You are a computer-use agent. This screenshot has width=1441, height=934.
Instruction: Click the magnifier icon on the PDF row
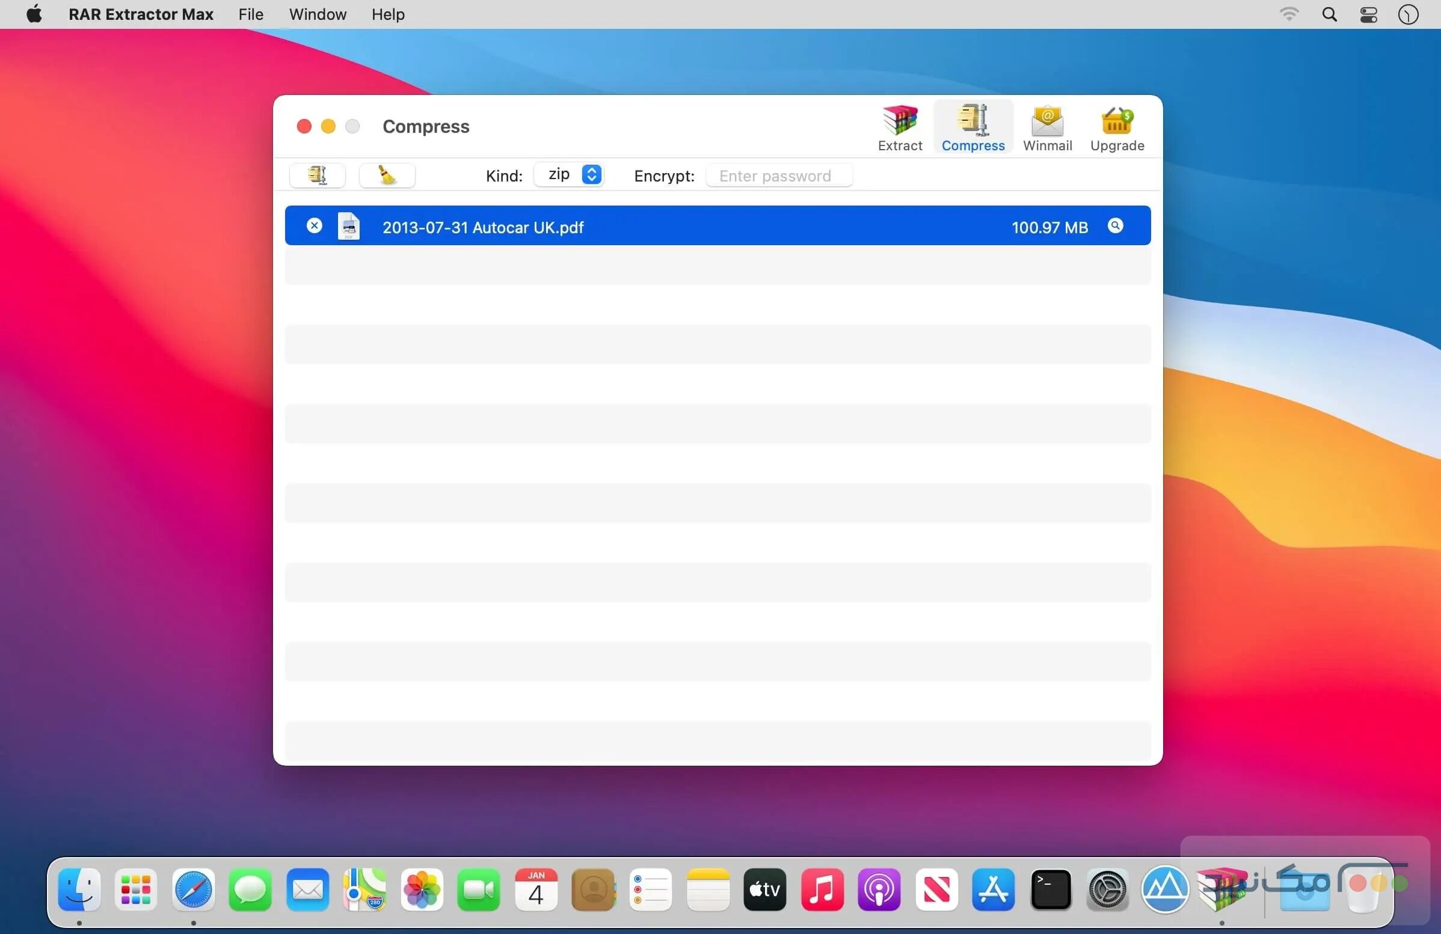[x=1115, y=226]
